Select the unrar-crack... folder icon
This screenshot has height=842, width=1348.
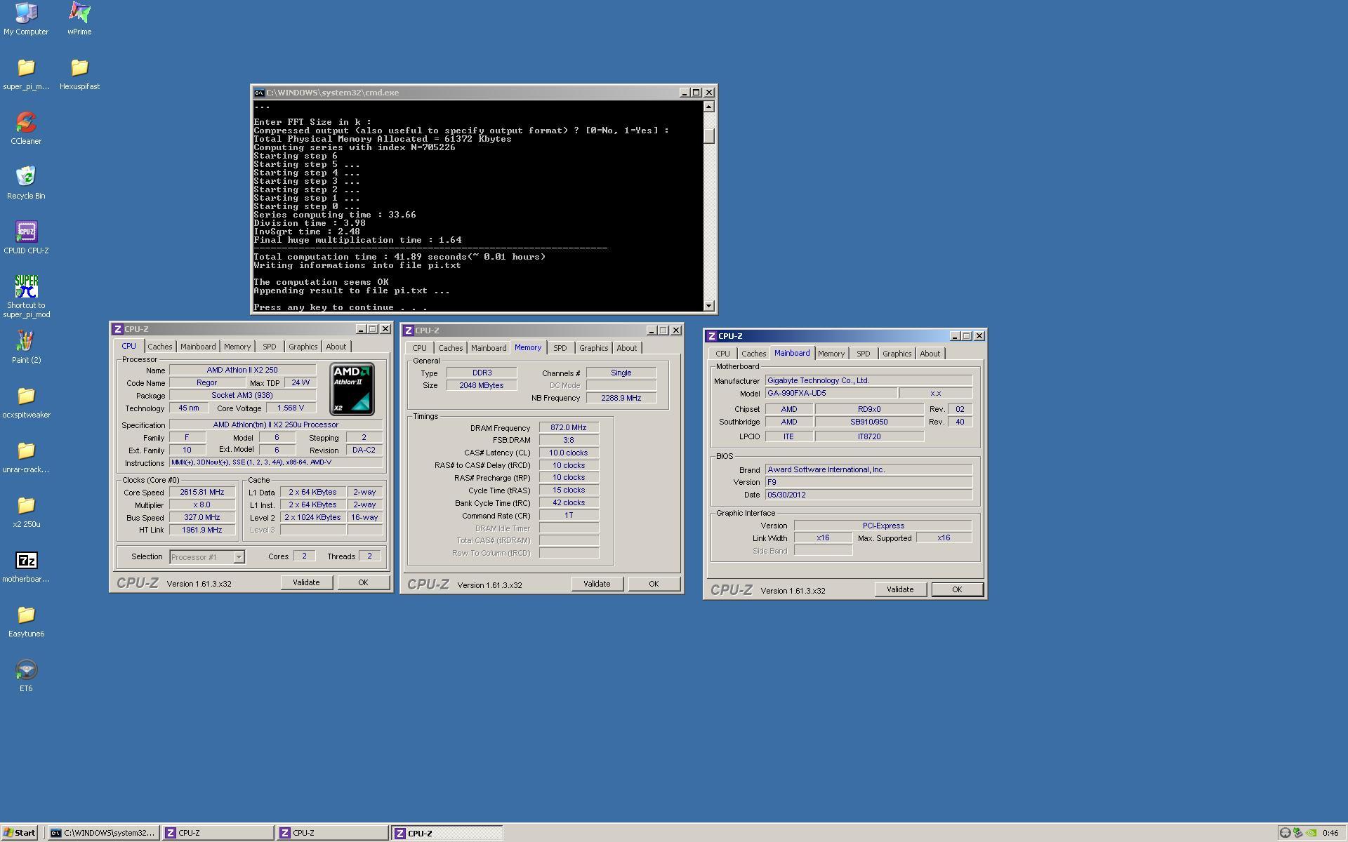(x=26, y=457)
